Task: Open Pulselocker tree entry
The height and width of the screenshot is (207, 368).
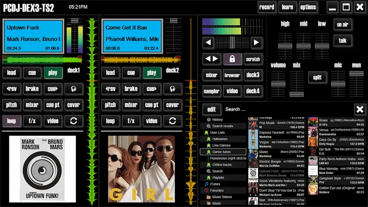Action: [x=228, y=158]
